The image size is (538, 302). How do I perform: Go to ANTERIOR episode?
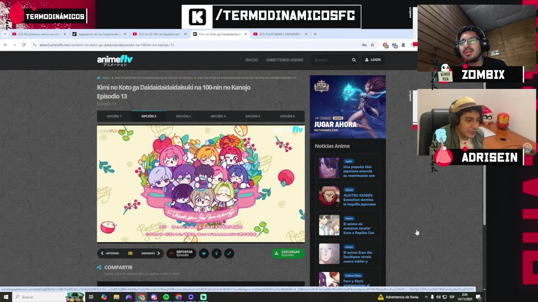[110, 253]
